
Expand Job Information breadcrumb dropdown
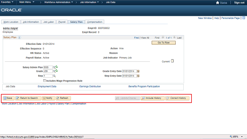[x=90, y=2]
